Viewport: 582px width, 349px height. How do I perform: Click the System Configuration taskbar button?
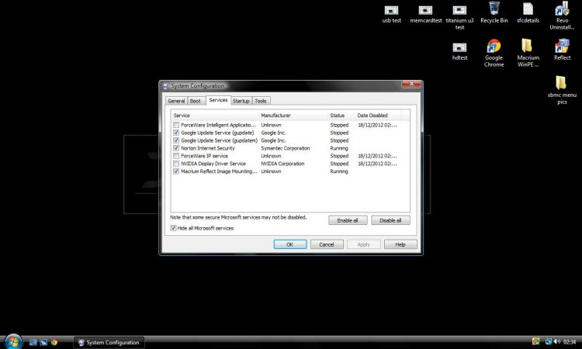[x=109, y=342]
